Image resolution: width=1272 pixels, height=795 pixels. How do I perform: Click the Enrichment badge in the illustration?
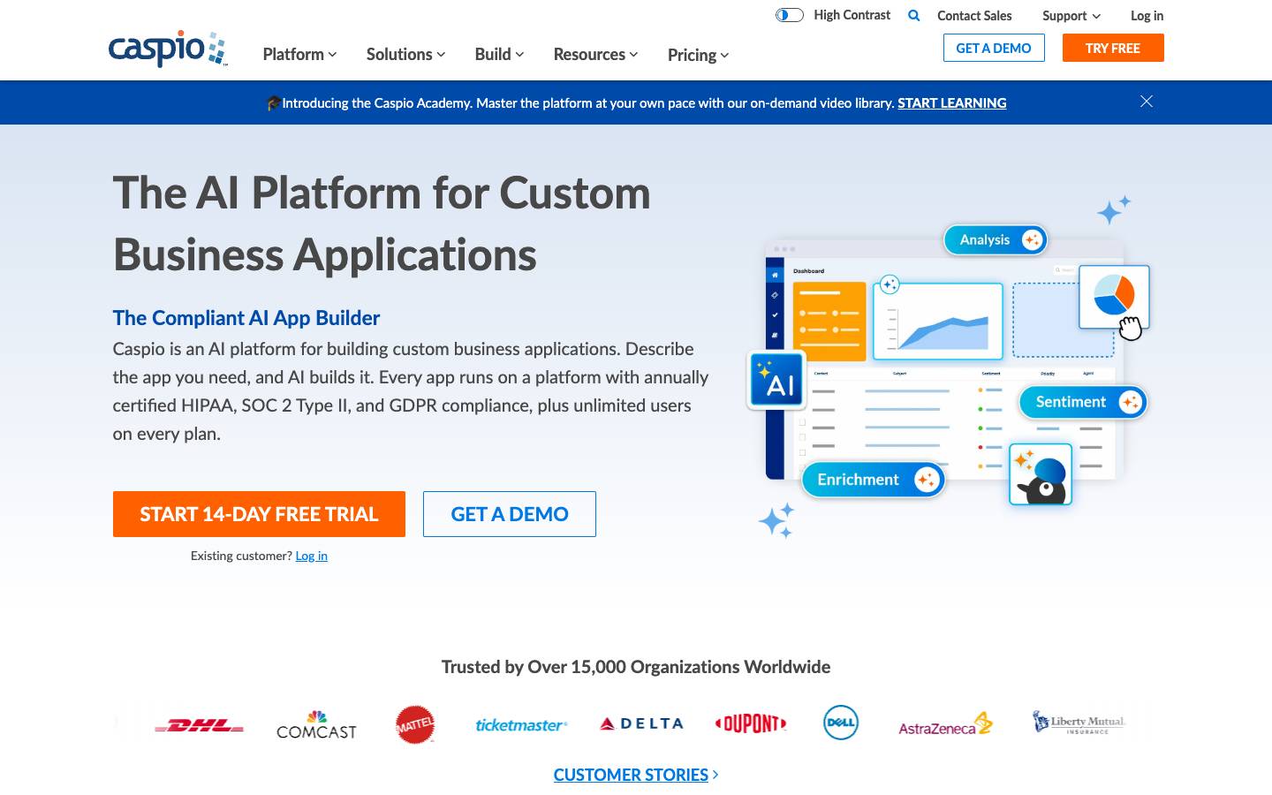873,480
